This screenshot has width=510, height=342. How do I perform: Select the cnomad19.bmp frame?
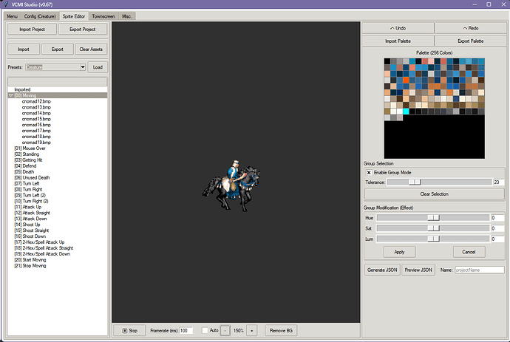36,143
